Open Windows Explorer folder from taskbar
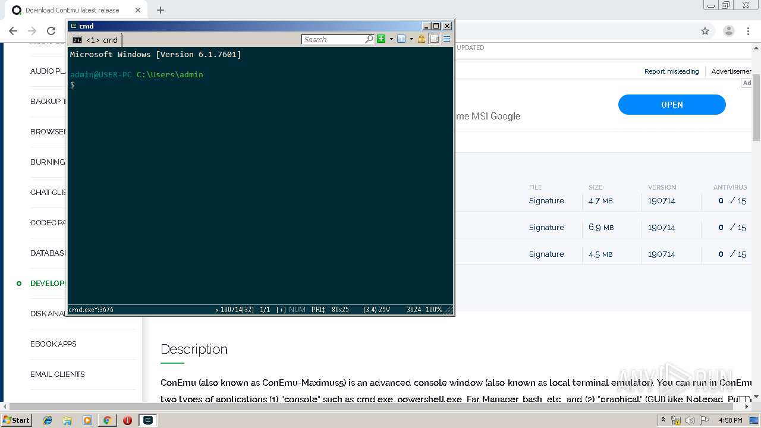The width and height of the screenshot is (761, 428). [67, 420]
